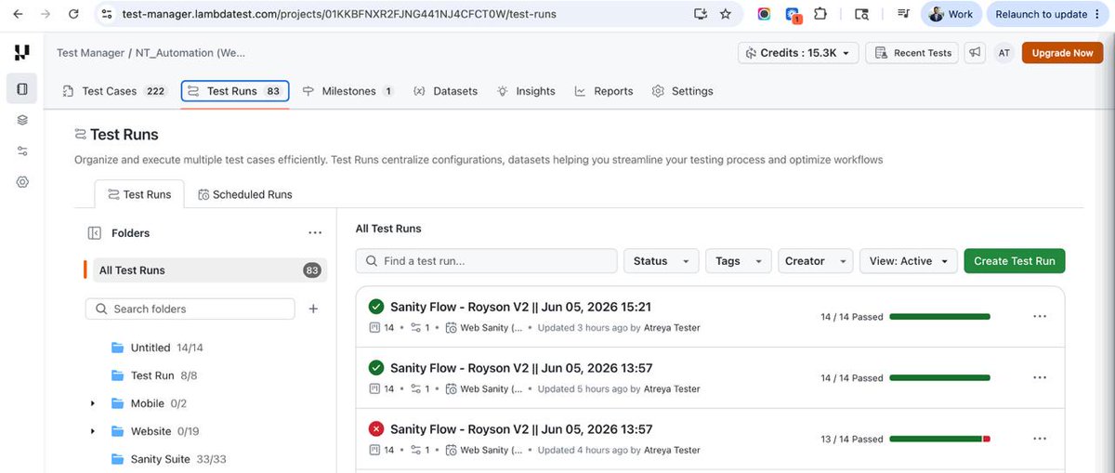This screenshot has width=1115, height=473.
Task: Switch to the Milestones tab
Action: (x=348, y=91)
